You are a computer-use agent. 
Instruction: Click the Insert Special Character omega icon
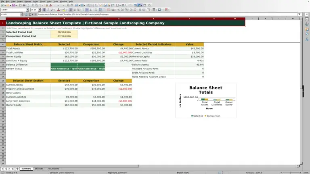pyautogui.click(x=117, y=5)
